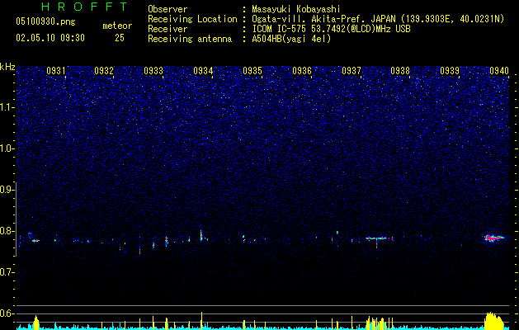Click the 0938 time marker
The image size is (519, 330).
[400, 70]
